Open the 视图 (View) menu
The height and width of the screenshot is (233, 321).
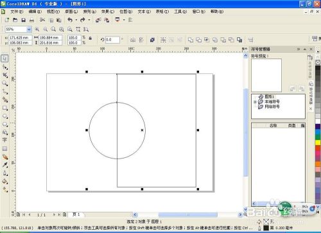53,12
